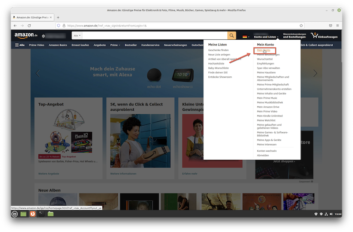This screenshot has width=353, height=232.
Task: Open Hochzeitsliste link
Action: point(216,64)
